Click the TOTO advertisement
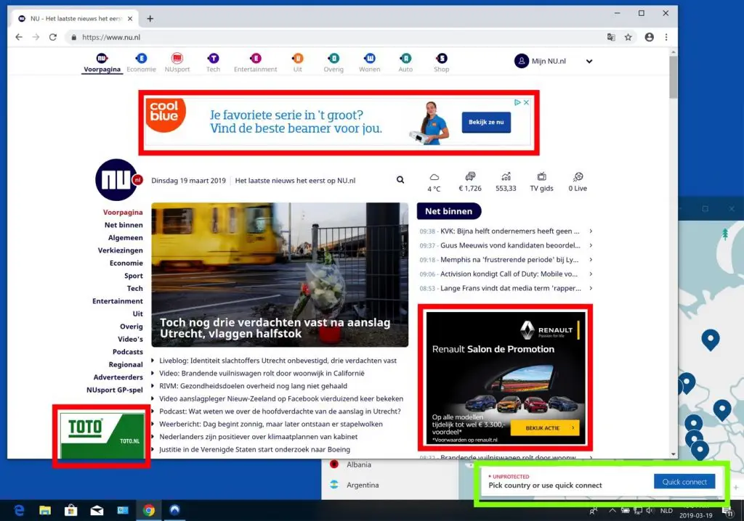 tap(102, 436)
